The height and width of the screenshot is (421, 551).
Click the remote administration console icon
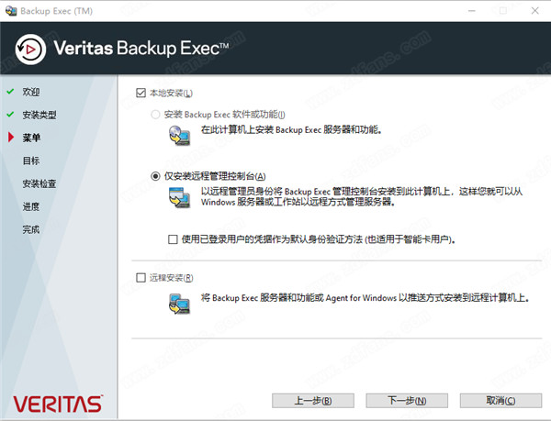[x=180, y=197]
